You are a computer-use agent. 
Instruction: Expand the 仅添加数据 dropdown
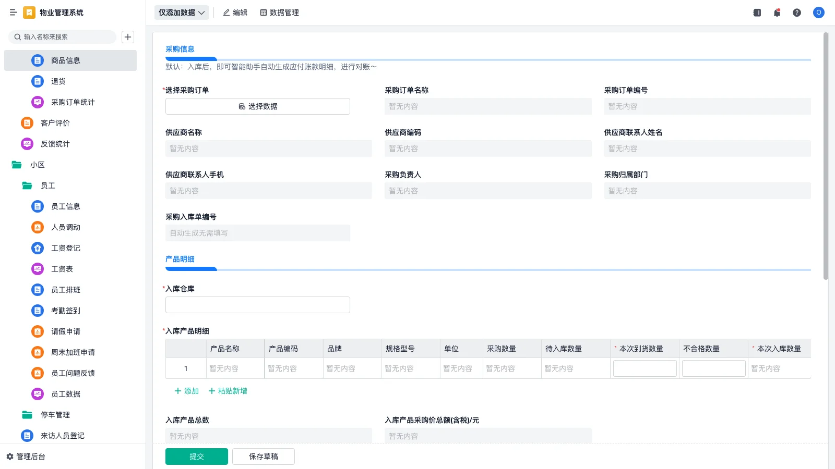[x=181, y=12]
